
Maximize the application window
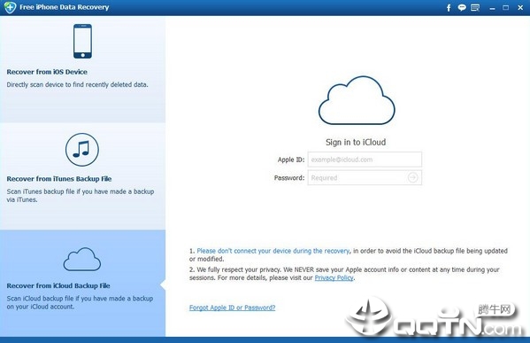(x=505, y=7)
